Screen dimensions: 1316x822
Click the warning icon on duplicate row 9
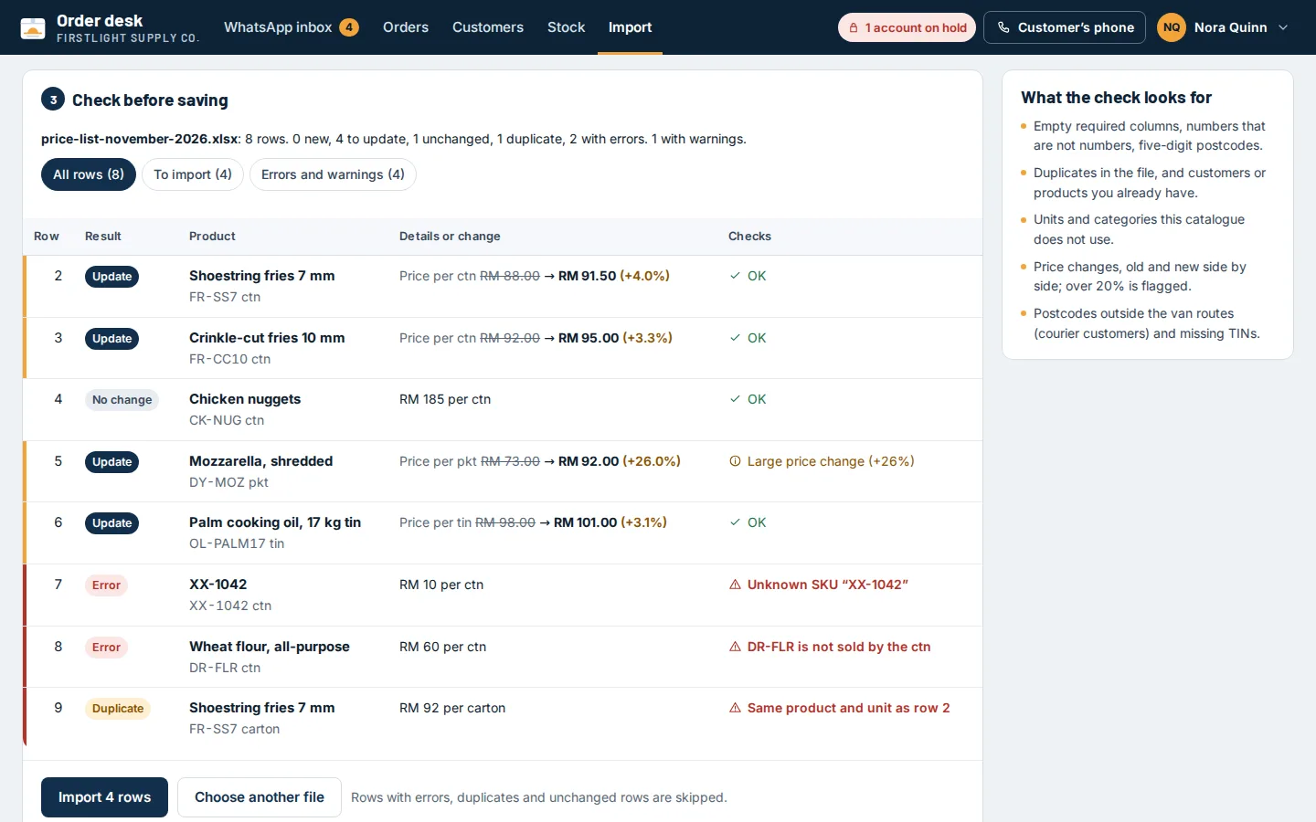point(735,708)
